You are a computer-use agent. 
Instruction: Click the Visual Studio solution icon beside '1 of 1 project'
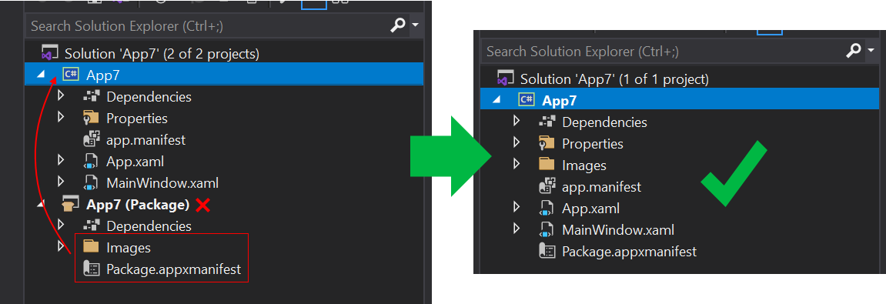[505, 79]
